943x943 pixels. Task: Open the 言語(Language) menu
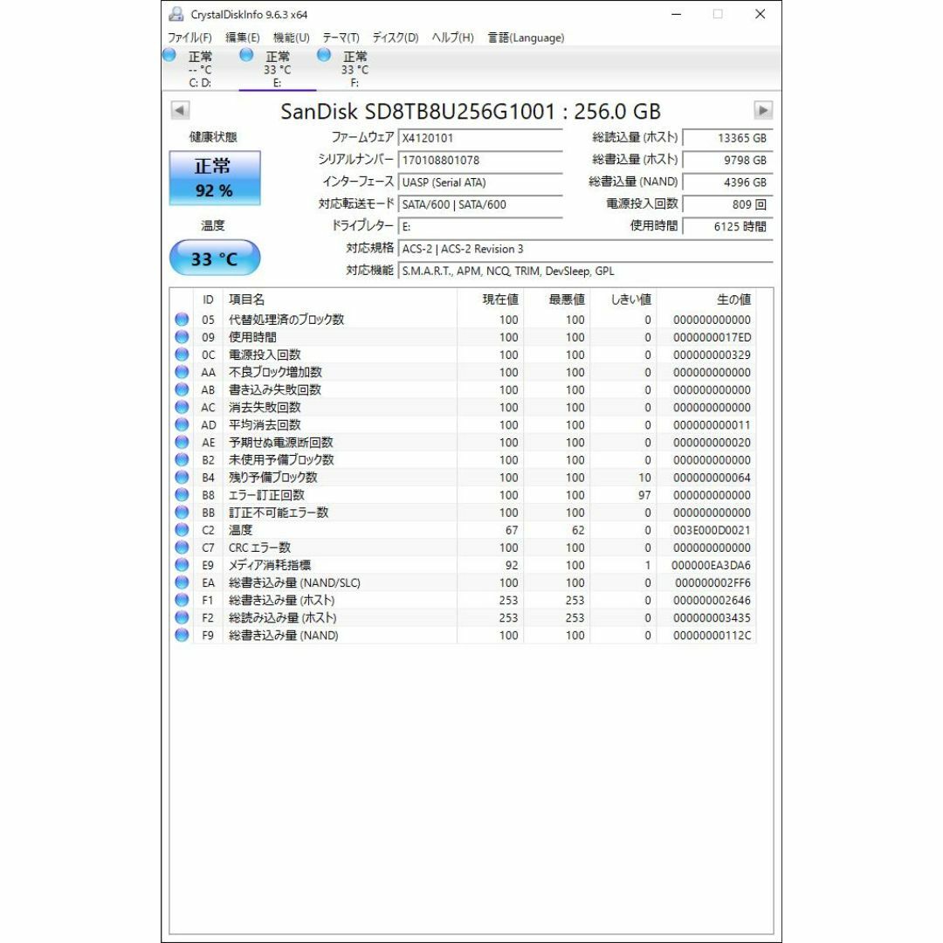[526, 38]
